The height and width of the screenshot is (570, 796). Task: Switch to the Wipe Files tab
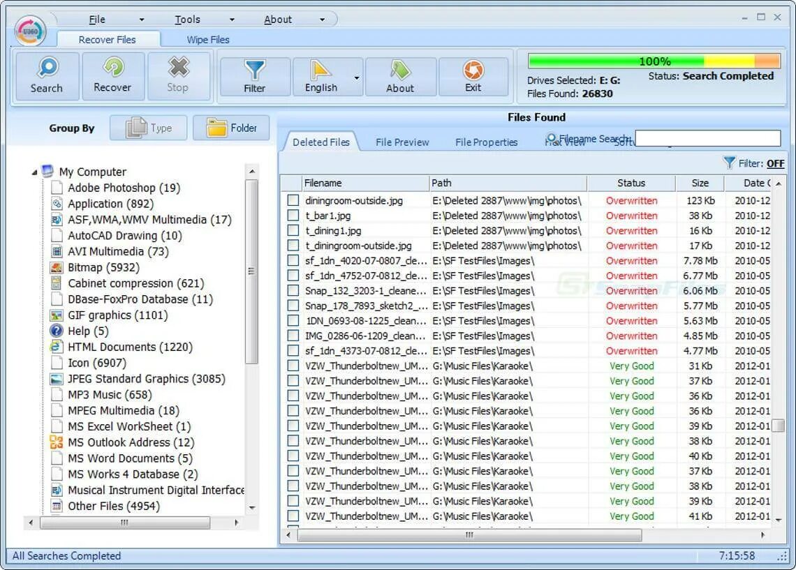point(208,40)
